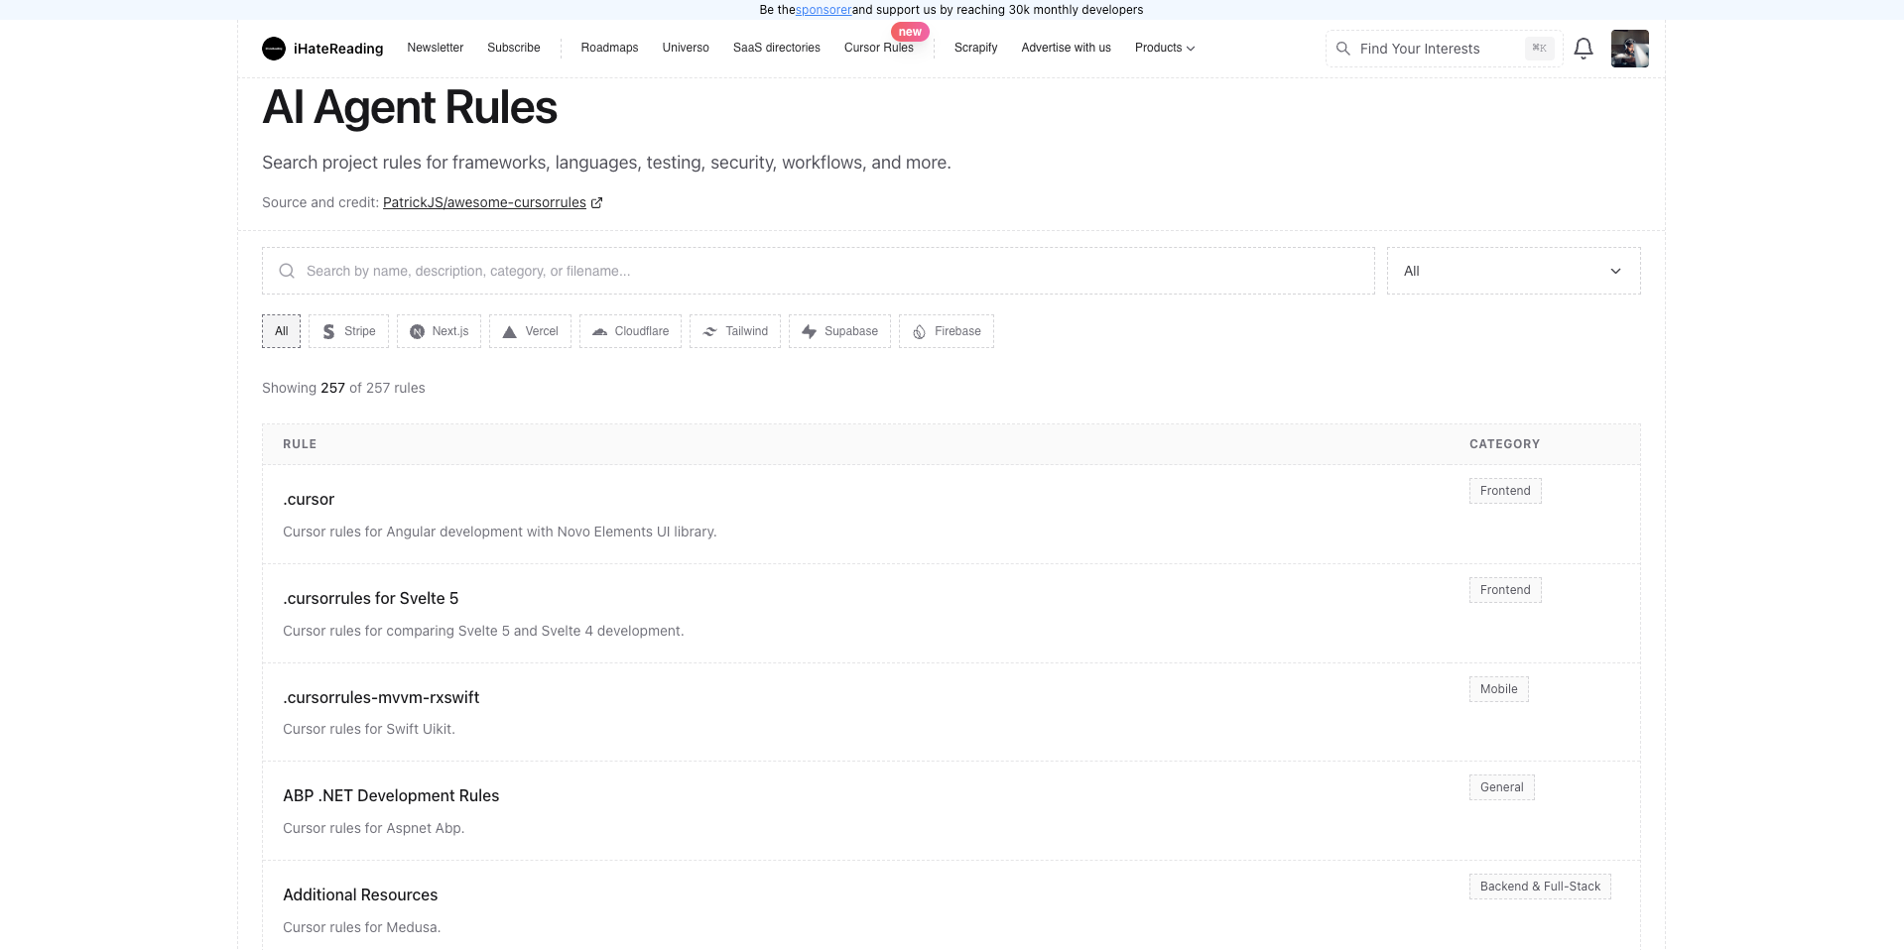The width and height of the screenshot is (1904, 950).
Task: Open the PatrickJS/awesome-cursorrules source link
Action: click(x=484, y=202)
